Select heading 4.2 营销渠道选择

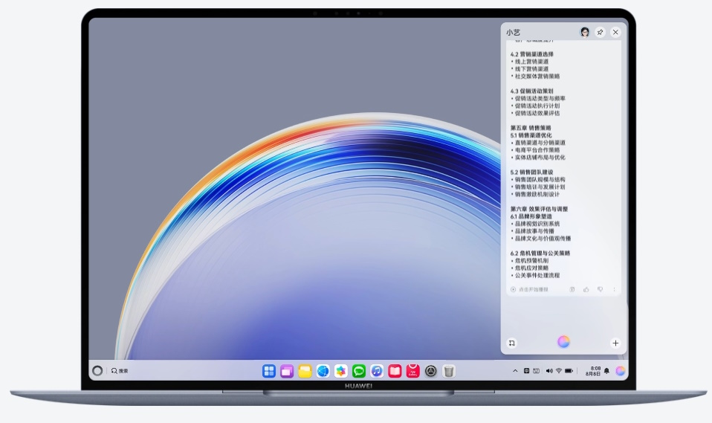531,54
